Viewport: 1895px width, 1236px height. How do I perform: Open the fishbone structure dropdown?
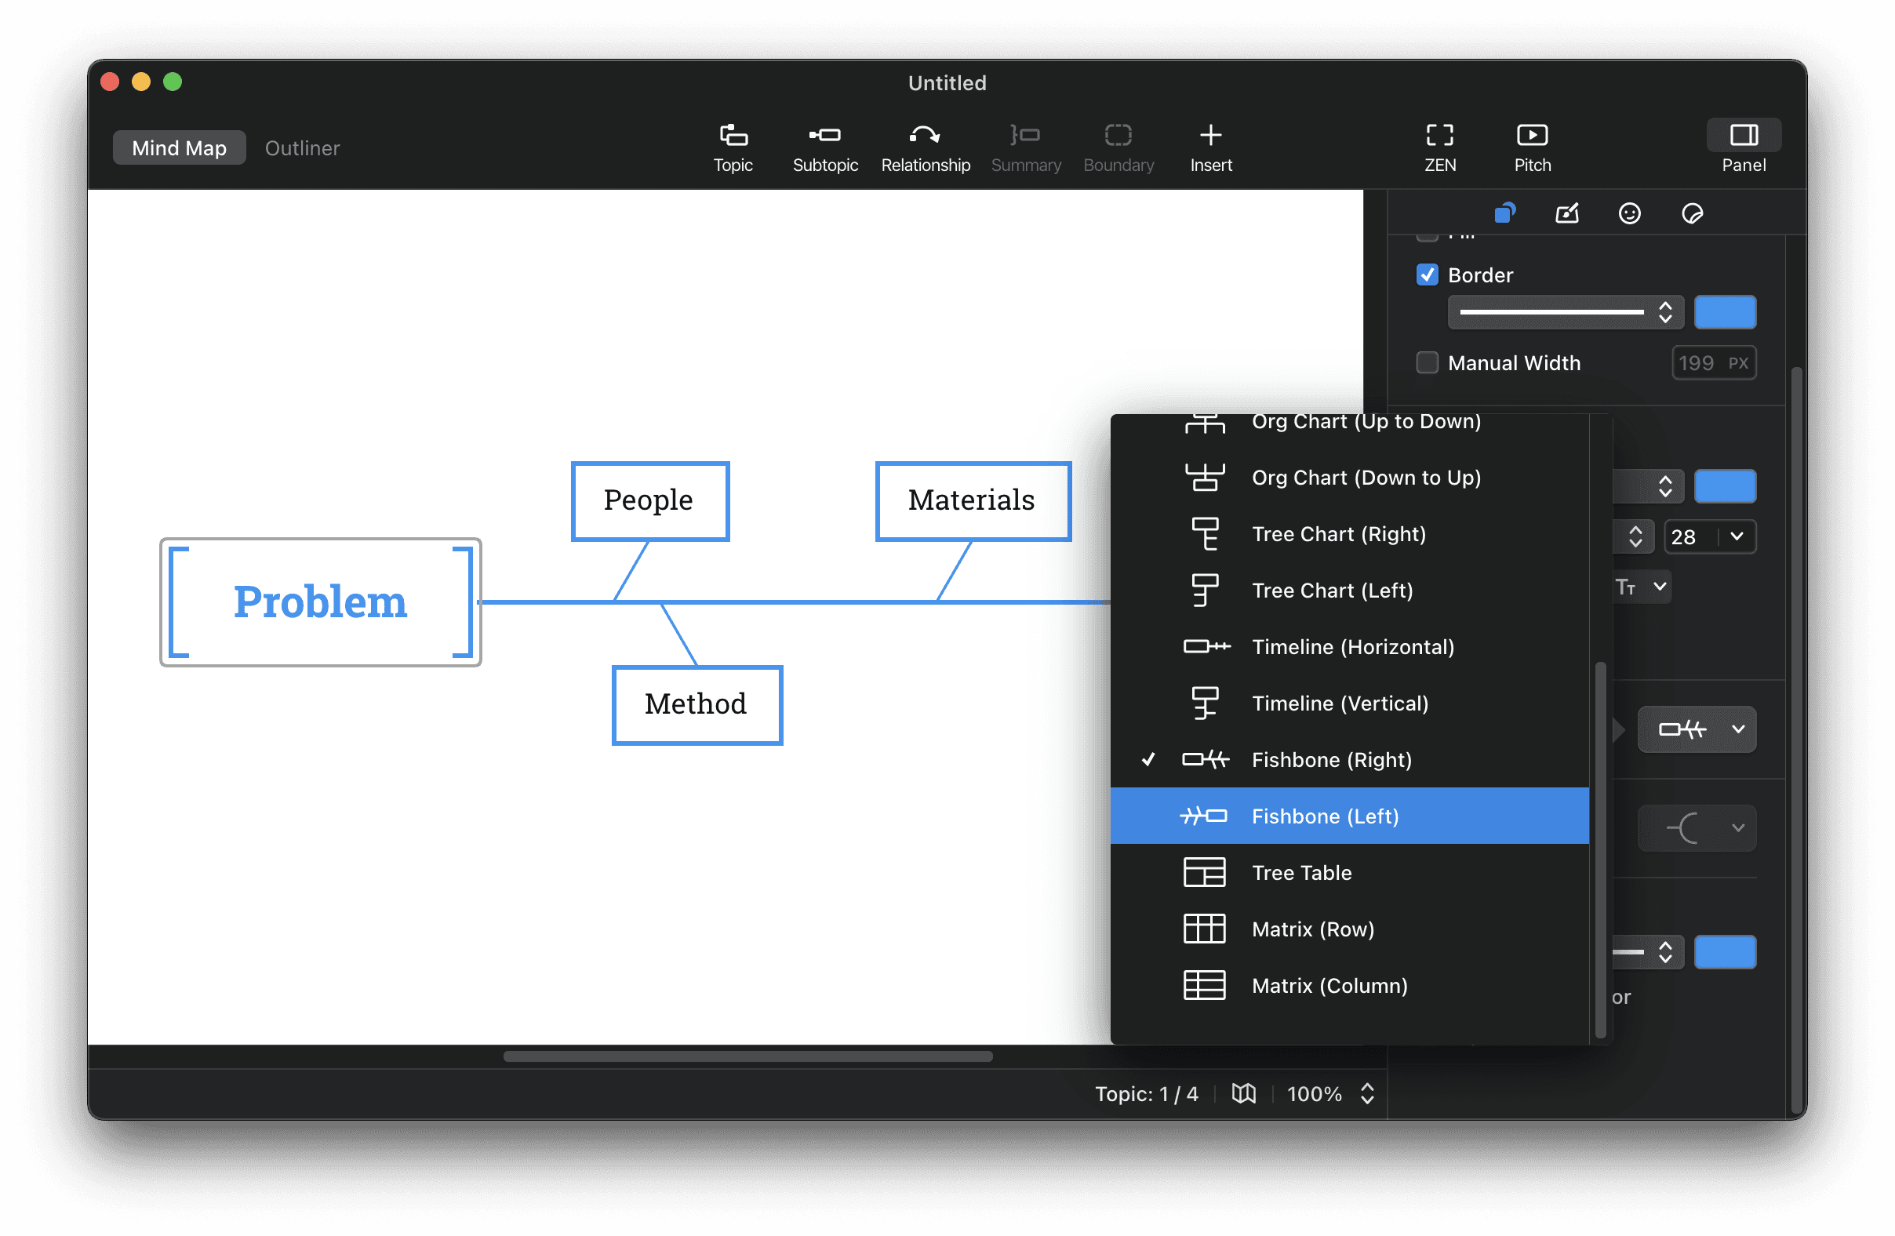point(1696,730)
